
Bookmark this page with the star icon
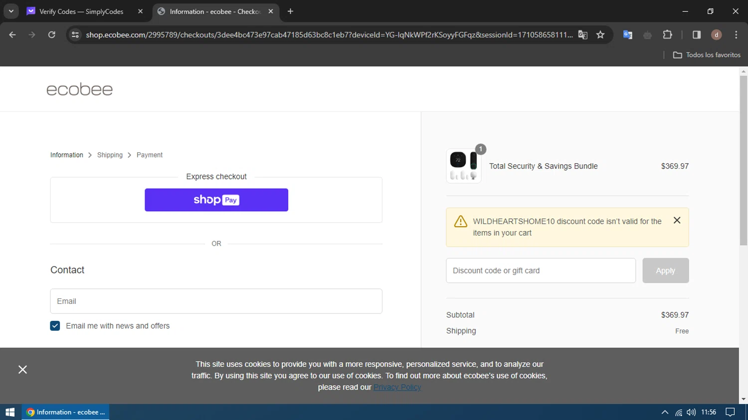[600, 35]
